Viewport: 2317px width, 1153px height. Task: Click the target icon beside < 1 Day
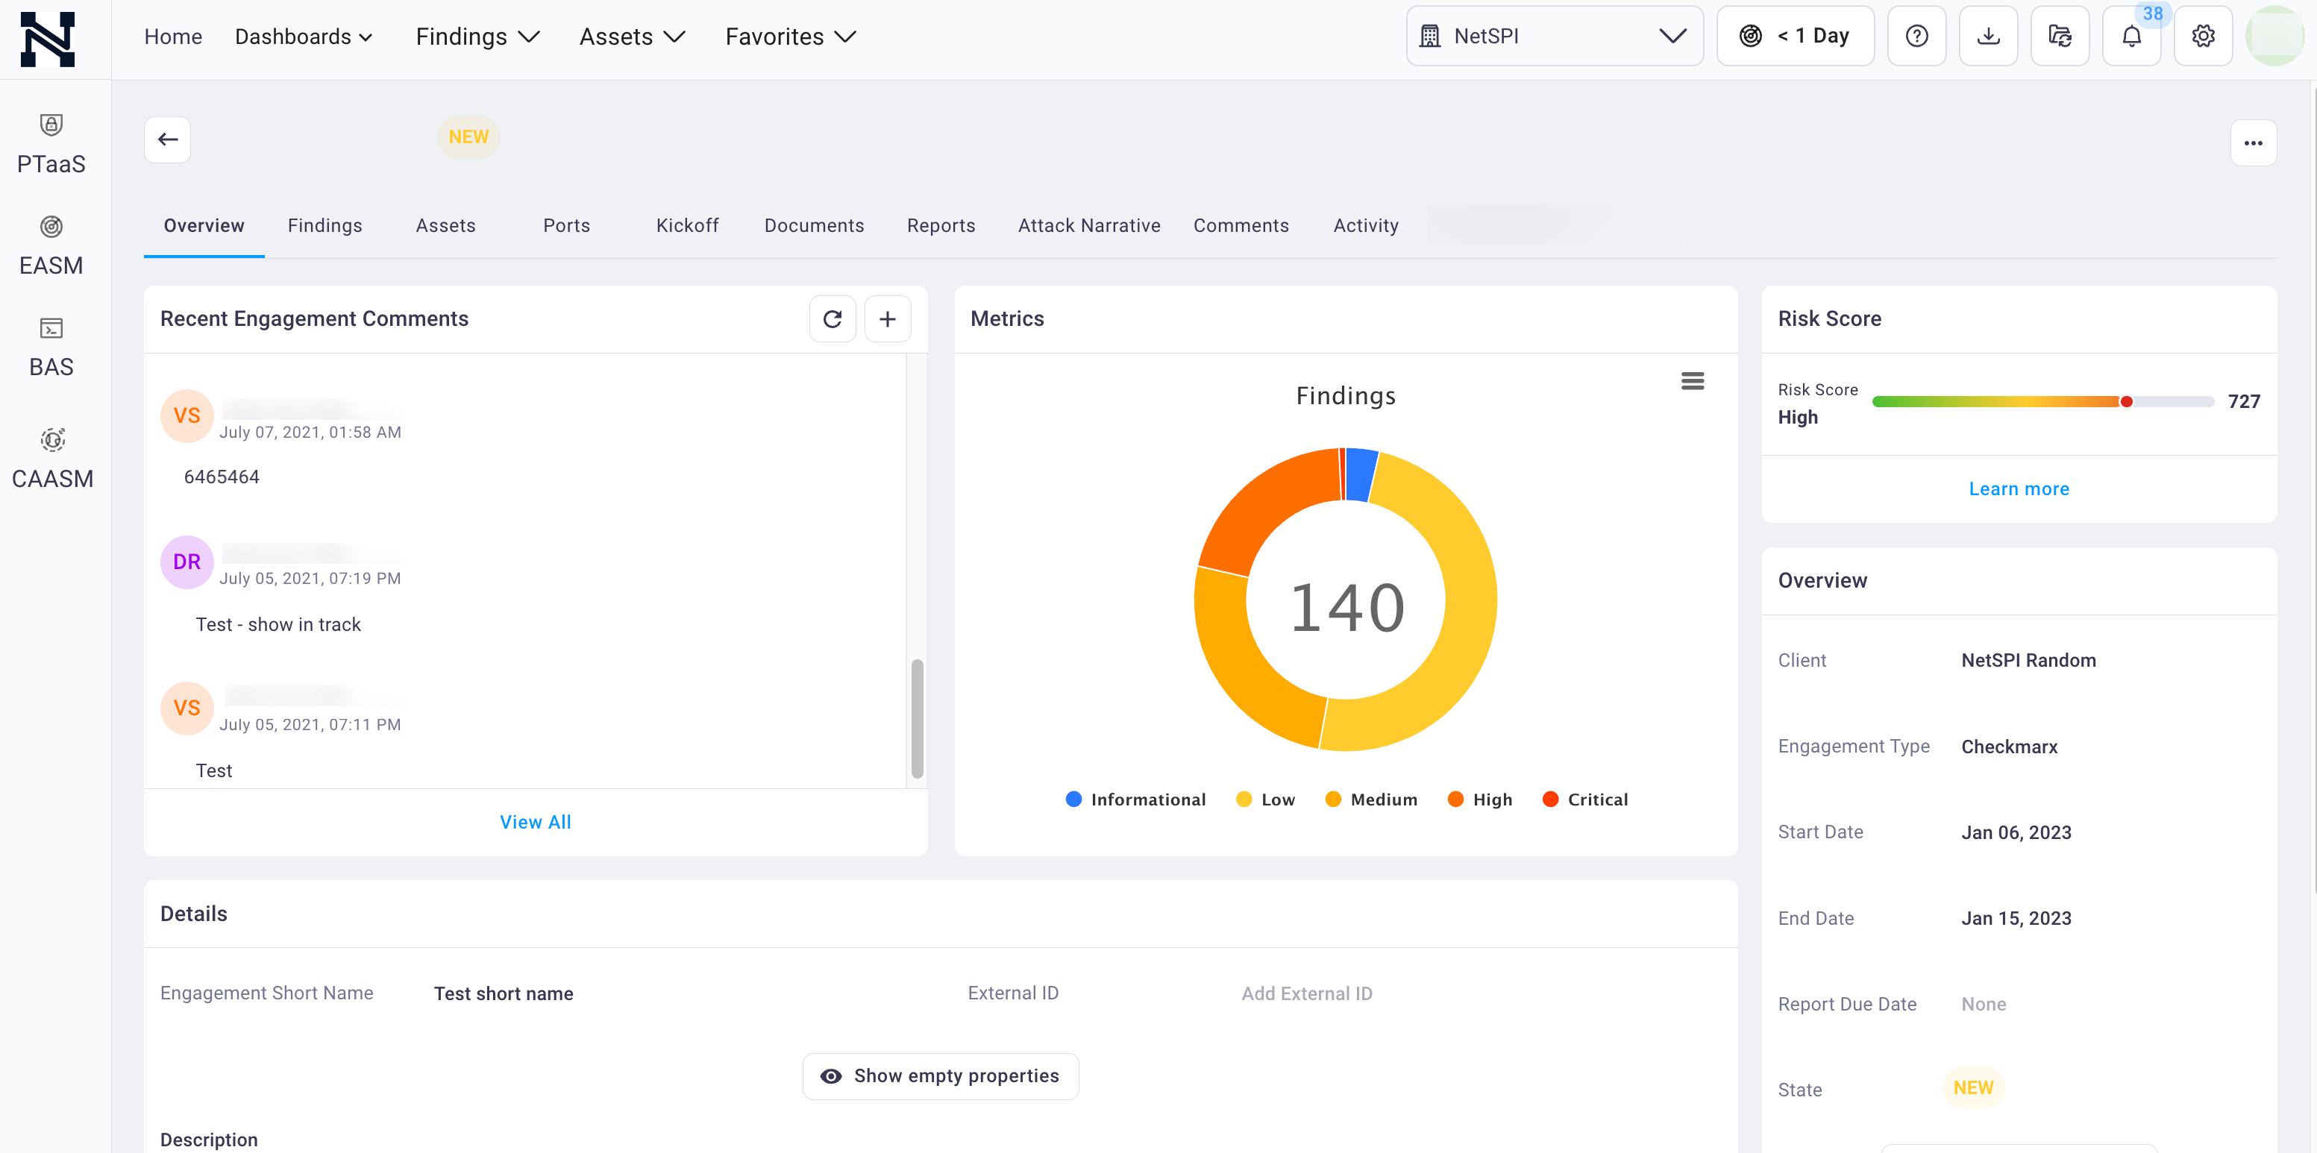[1750, 36]
